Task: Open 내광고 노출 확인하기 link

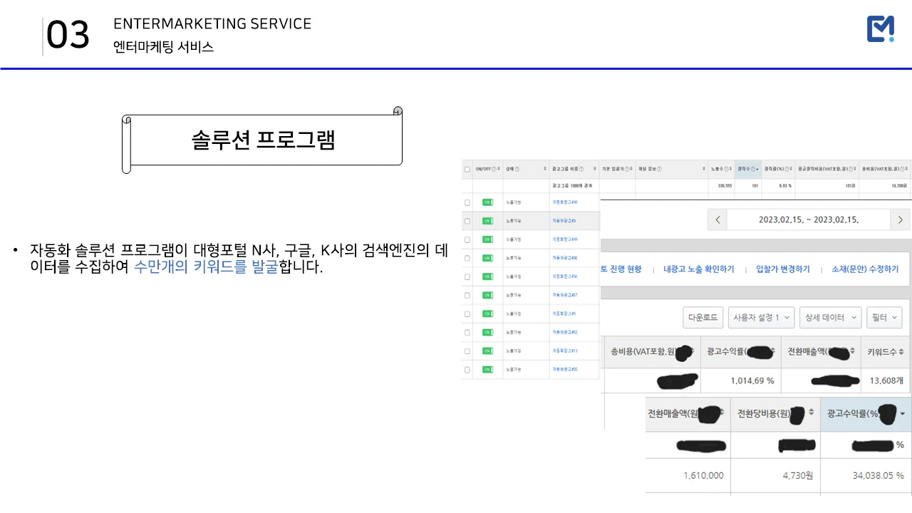Action: (698, 269)
